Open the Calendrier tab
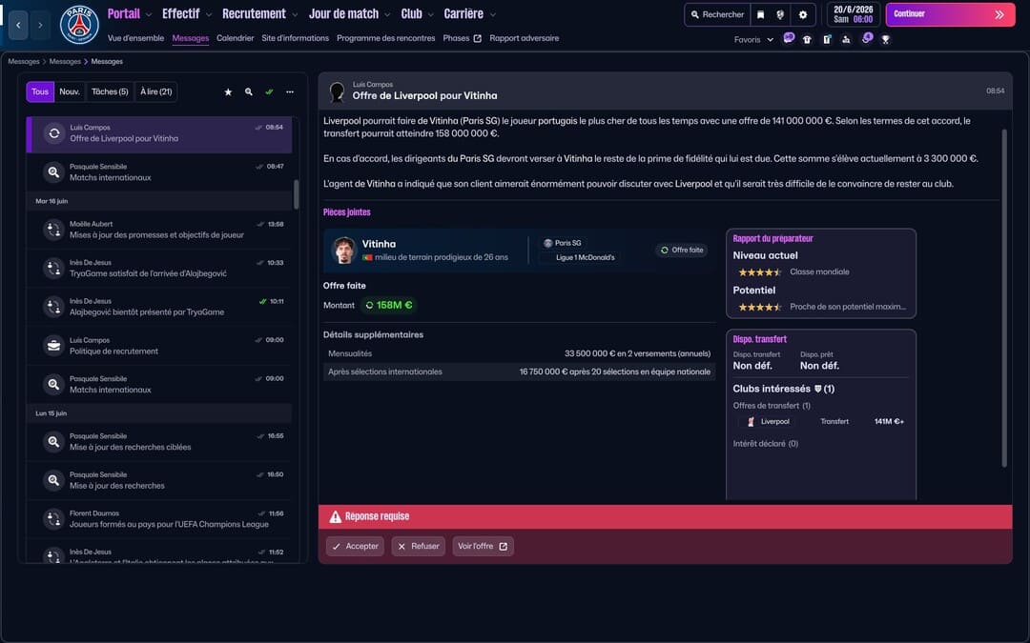This screenshot has width=1030, height=643. click(235, 38)
